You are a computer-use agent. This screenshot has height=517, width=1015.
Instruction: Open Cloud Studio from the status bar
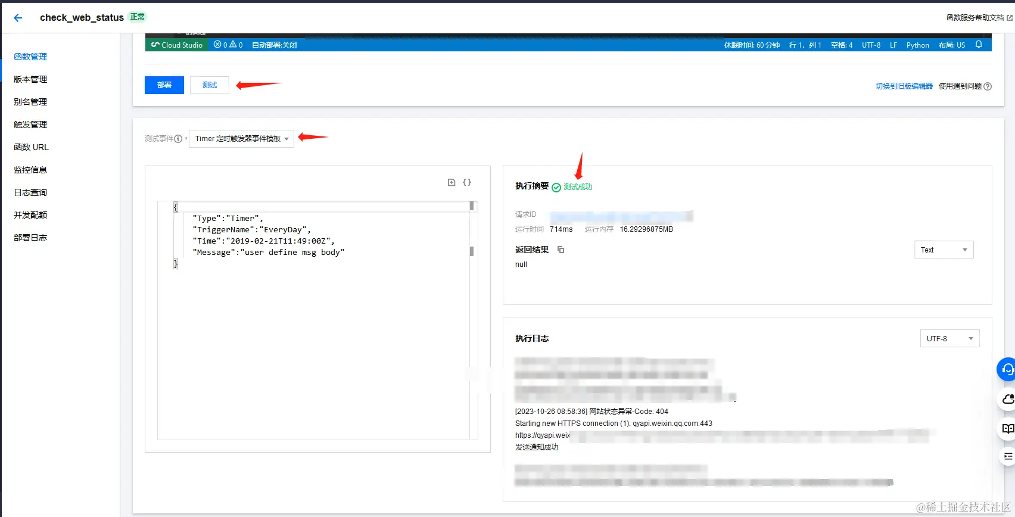point(177,45)
